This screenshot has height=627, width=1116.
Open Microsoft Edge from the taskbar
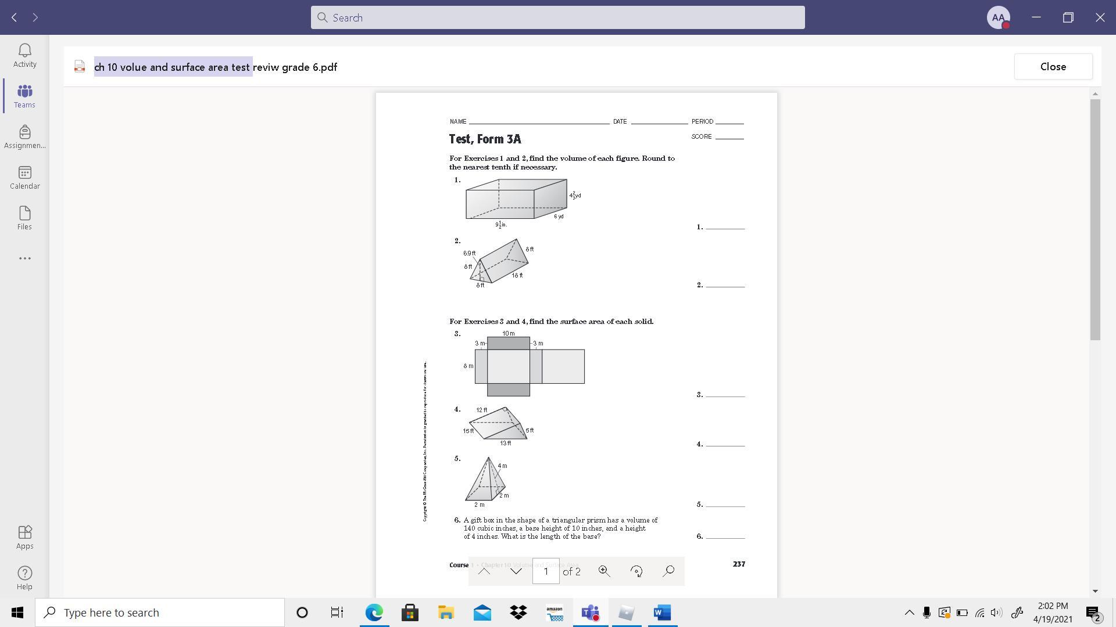374,612
